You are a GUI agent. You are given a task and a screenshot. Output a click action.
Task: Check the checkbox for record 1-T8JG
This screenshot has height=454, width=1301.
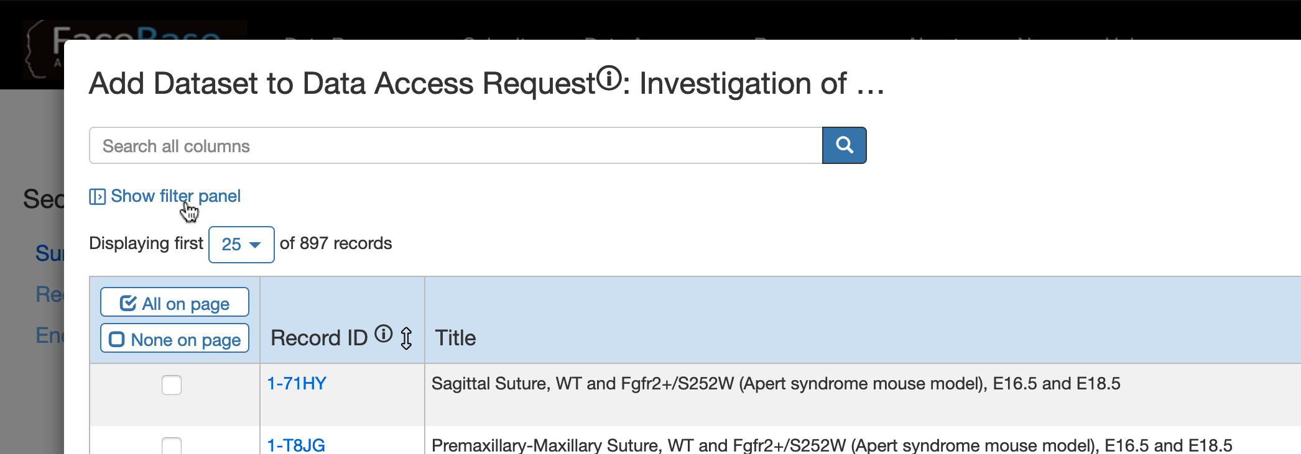coord(172,446)
